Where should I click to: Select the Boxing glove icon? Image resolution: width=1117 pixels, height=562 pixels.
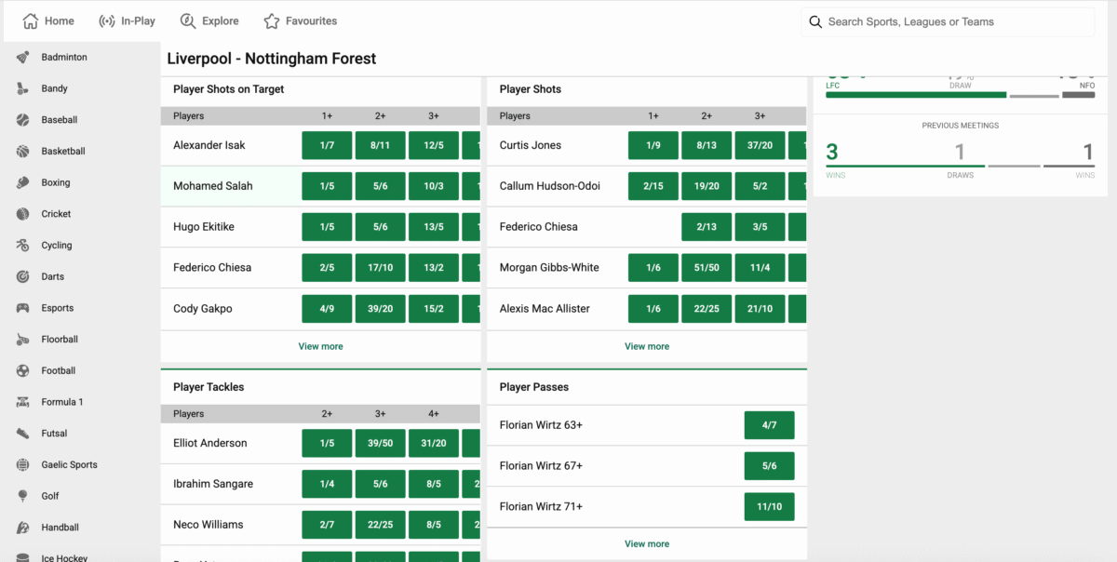23,183
